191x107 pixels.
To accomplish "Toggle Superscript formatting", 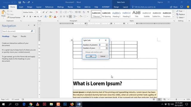I will tap(41, 16).
